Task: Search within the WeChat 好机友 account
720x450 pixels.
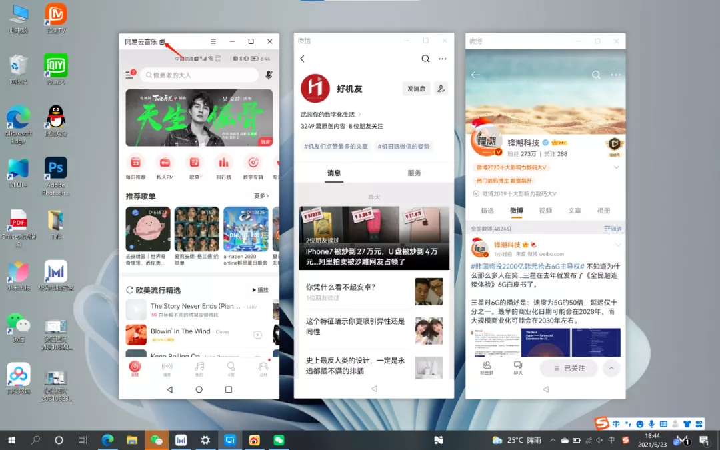Action: tap(425, 59)
